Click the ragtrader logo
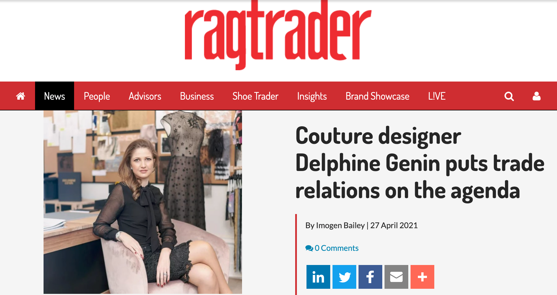 (278, 35)
